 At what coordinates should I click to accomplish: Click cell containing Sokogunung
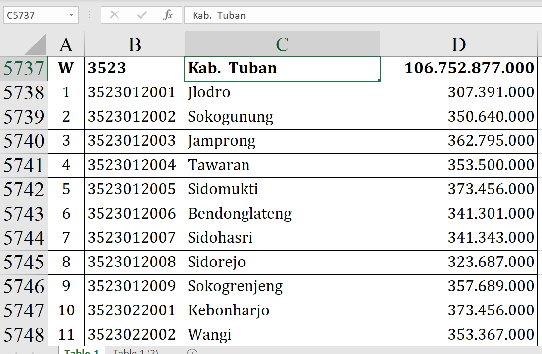[282, 117]
